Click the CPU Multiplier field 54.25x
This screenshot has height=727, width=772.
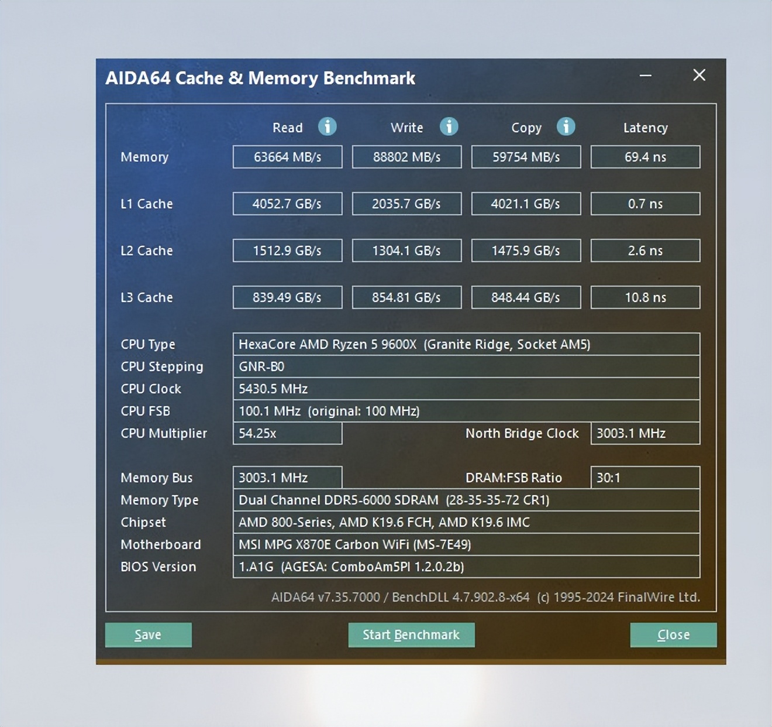click(287, 433)
